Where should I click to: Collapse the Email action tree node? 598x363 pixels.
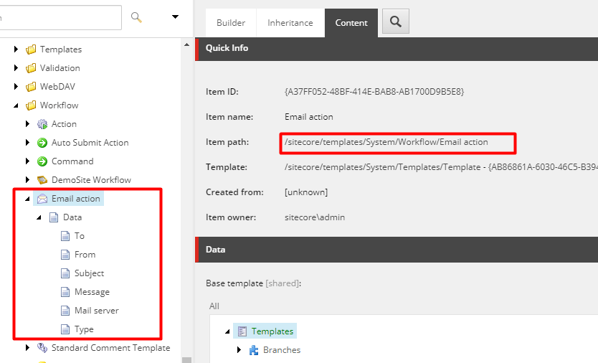coord(27,199)
